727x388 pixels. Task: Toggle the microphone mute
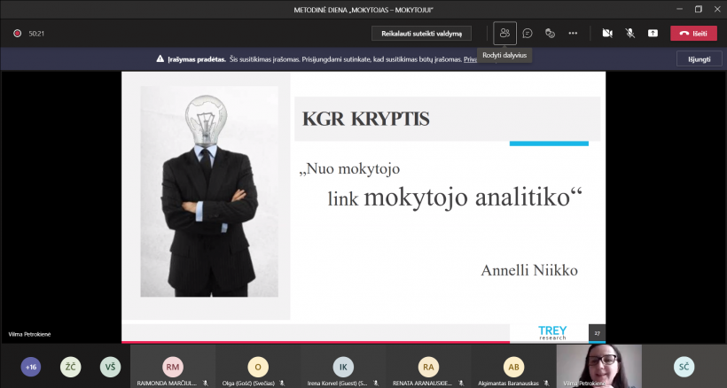tap(629, 34)
